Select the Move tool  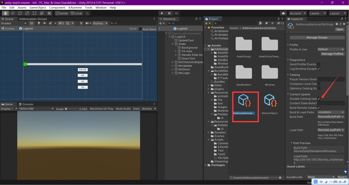[x=13, y=13]
